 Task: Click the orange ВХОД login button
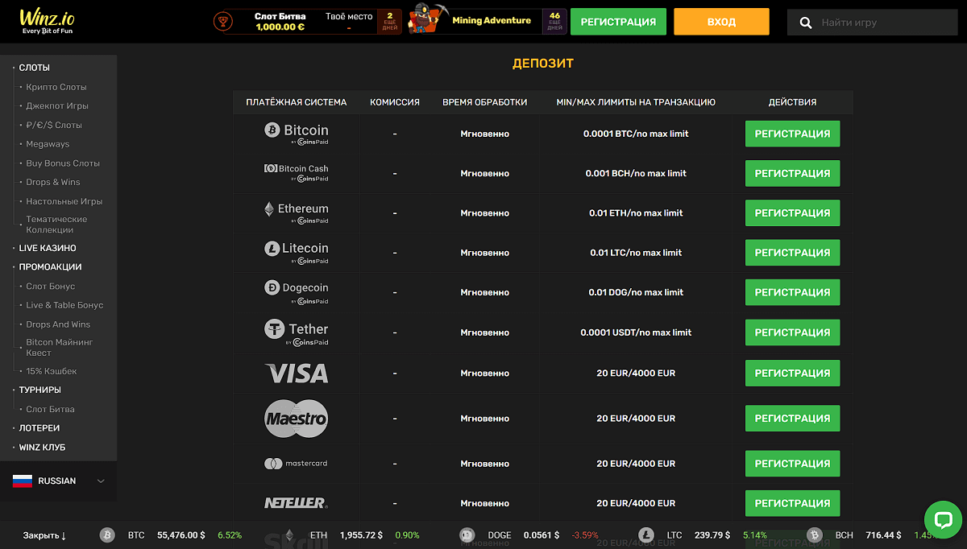click(721, 22)
